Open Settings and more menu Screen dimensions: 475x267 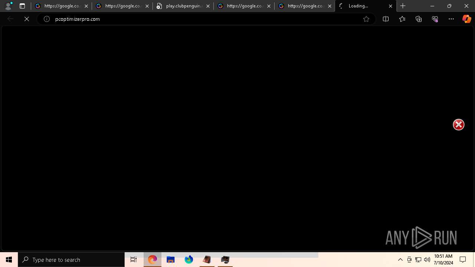click(451, 19)
